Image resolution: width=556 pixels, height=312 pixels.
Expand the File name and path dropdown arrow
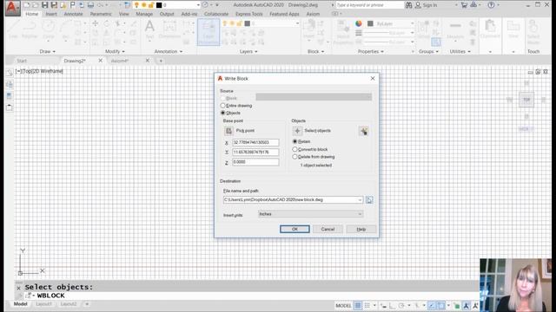pyautogui.click(x=360, y=200)
